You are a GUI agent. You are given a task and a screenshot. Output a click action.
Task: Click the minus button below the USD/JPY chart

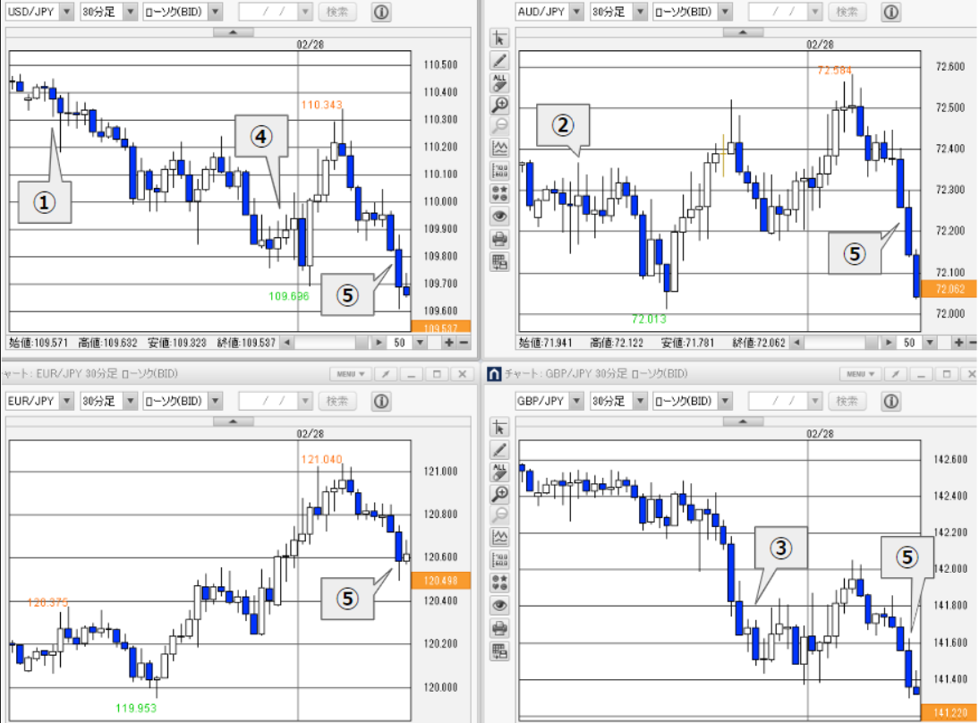click(x=464, y=343)
